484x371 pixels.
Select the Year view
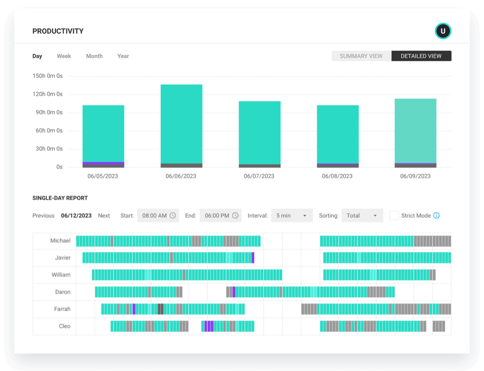coord(123,56)
